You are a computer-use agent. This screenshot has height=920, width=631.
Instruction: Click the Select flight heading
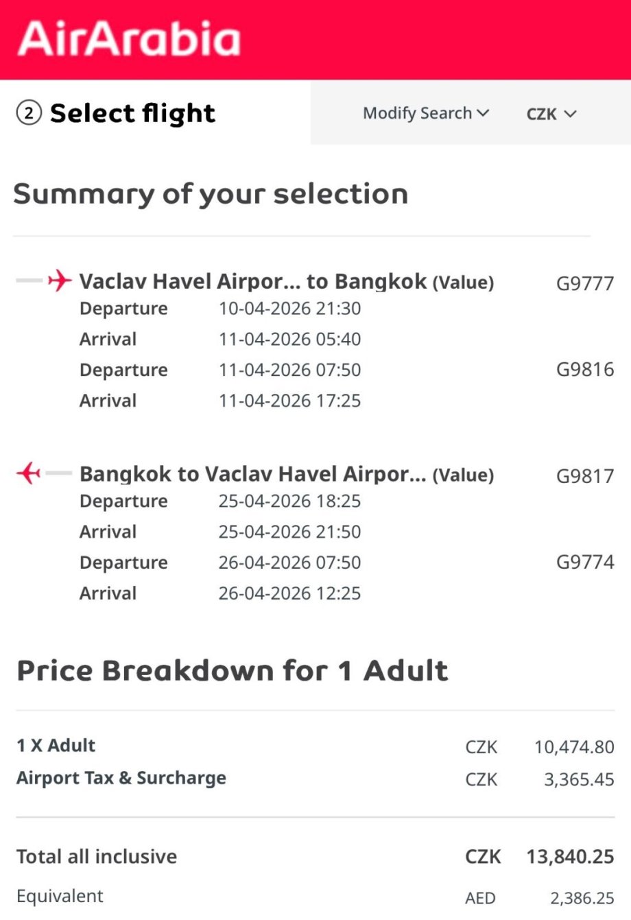132,113
